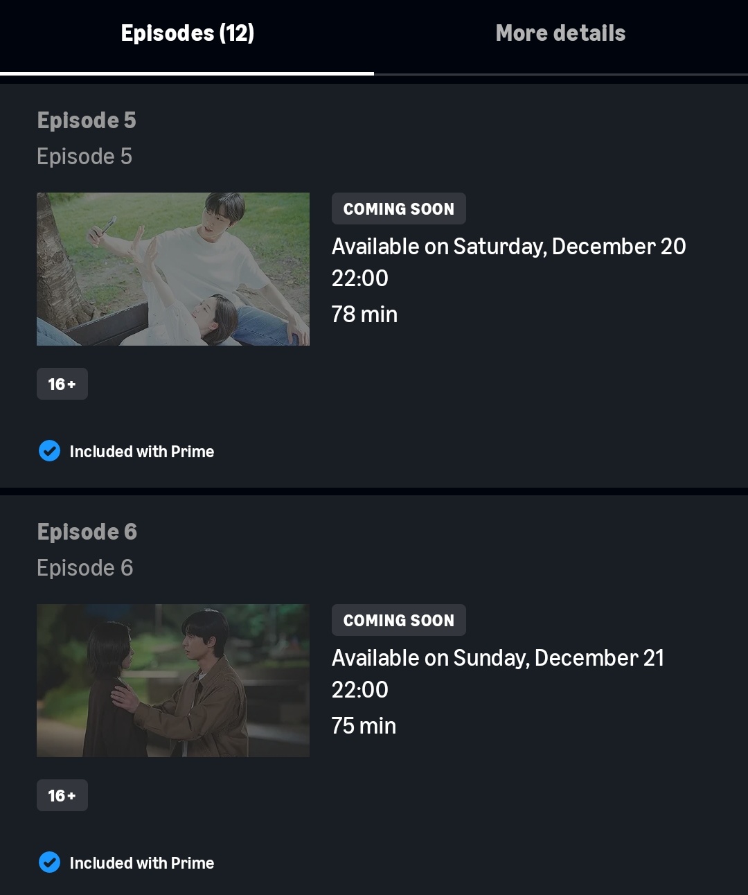Viewport: 748px width, 895px height.
Task: Click the 78 min duration label
Action: pyautogui.click(x=364, y=314)
